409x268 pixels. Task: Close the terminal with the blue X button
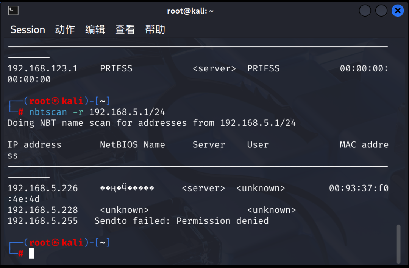[x=398, y=11]
